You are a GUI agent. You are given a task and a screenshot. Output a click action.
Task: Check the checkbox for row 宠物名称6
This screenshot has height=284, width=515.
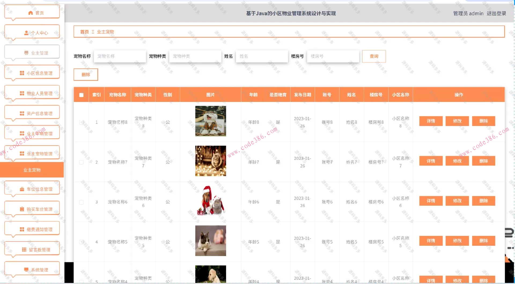pos(81,202)
